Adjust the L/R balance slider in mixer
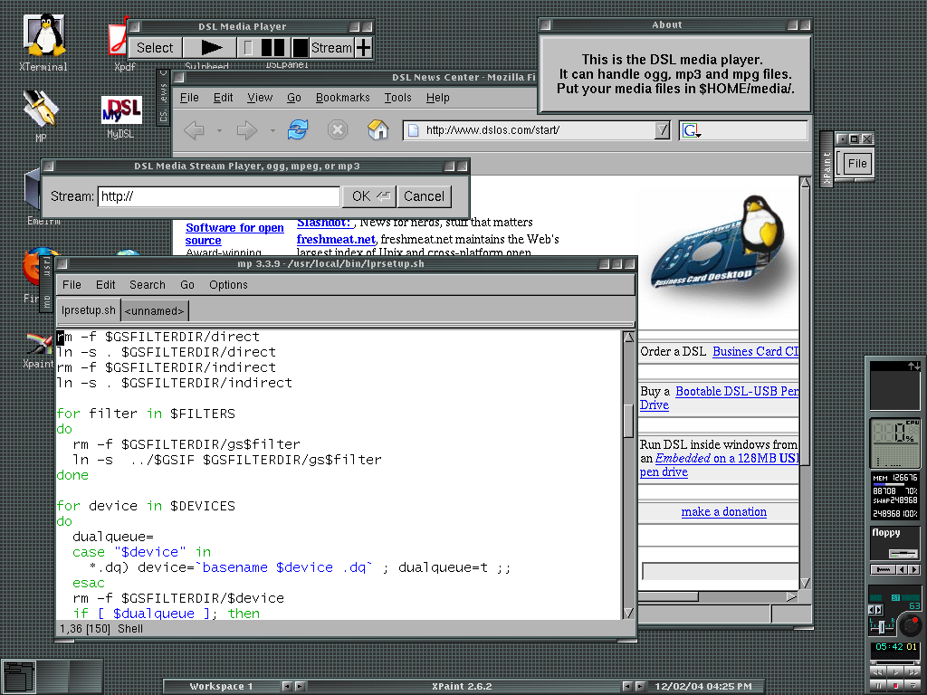 [882, 626]
